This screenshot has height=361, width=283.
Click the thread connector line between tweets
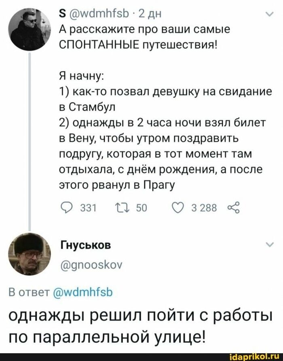click(x=29, y=142)
